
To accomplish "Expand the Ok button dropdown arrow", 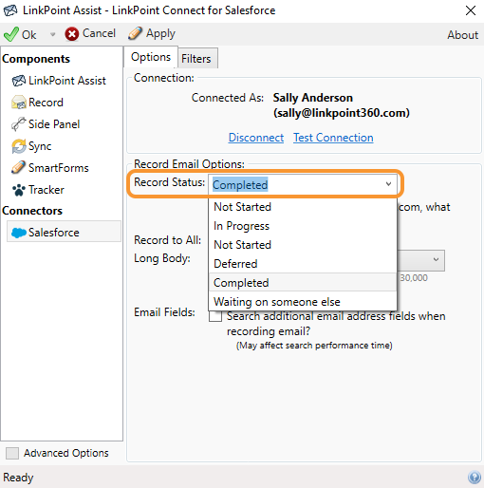I will pyautogui.click(x=52, y=34).
